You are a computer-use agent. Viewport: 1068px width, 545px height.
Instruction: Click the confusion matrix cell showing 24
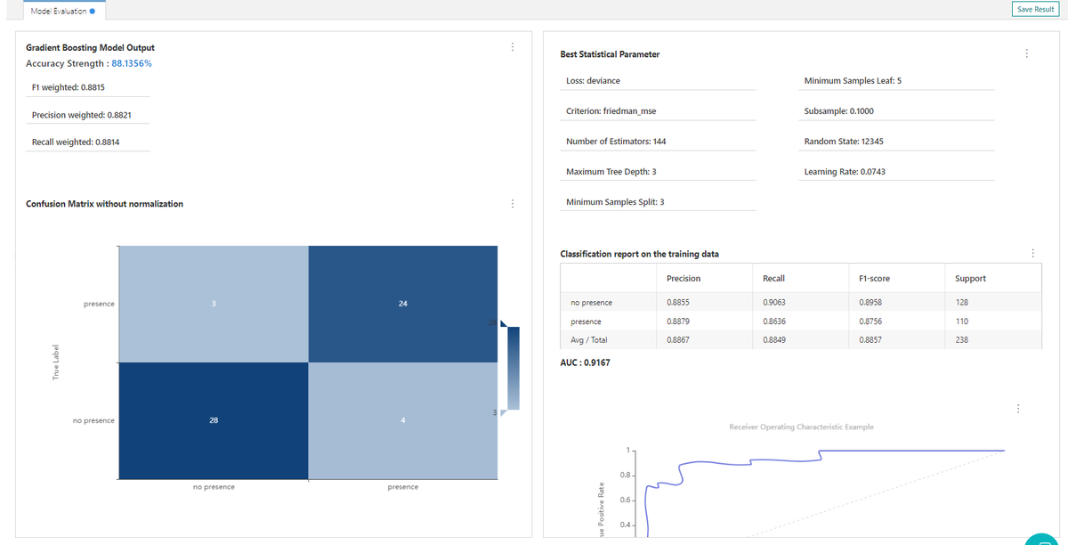pos(403,304)
